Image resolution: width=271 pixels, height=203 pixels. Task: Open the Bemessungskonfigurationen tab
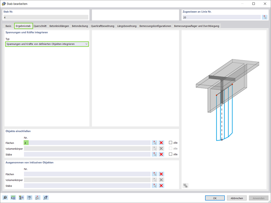tap(155, 26)
